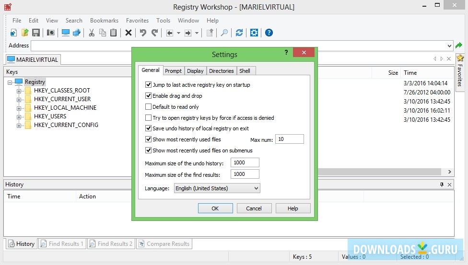Click the Cut scissors icon
468x265 pixels.
[91, 33]
